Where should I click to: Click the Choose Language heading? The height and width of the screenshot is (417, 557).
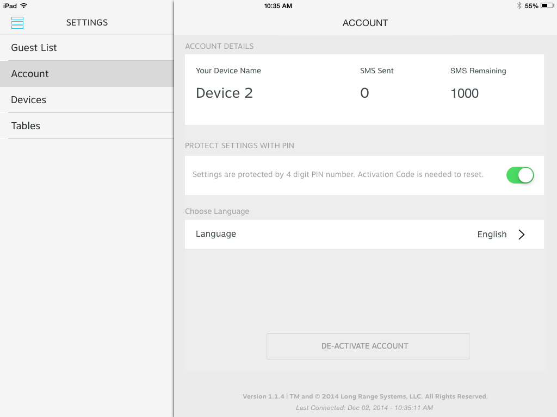pyautogui.click(x=217, y=211)
